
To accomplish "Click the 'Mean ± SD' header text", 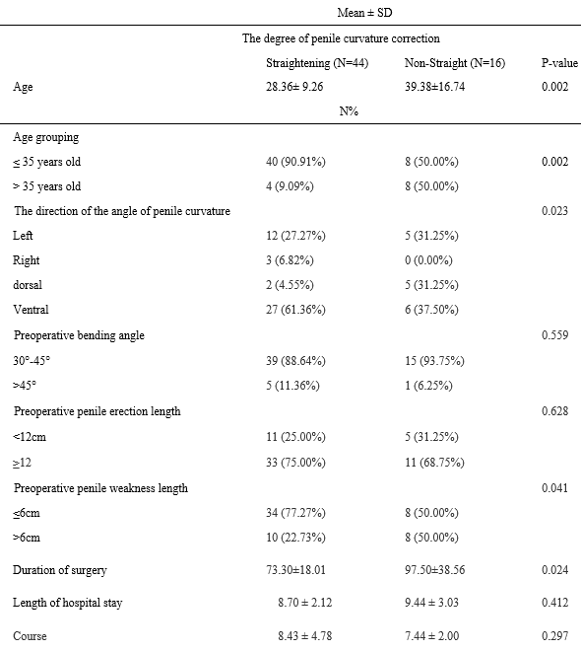I will tap(364, 13).
